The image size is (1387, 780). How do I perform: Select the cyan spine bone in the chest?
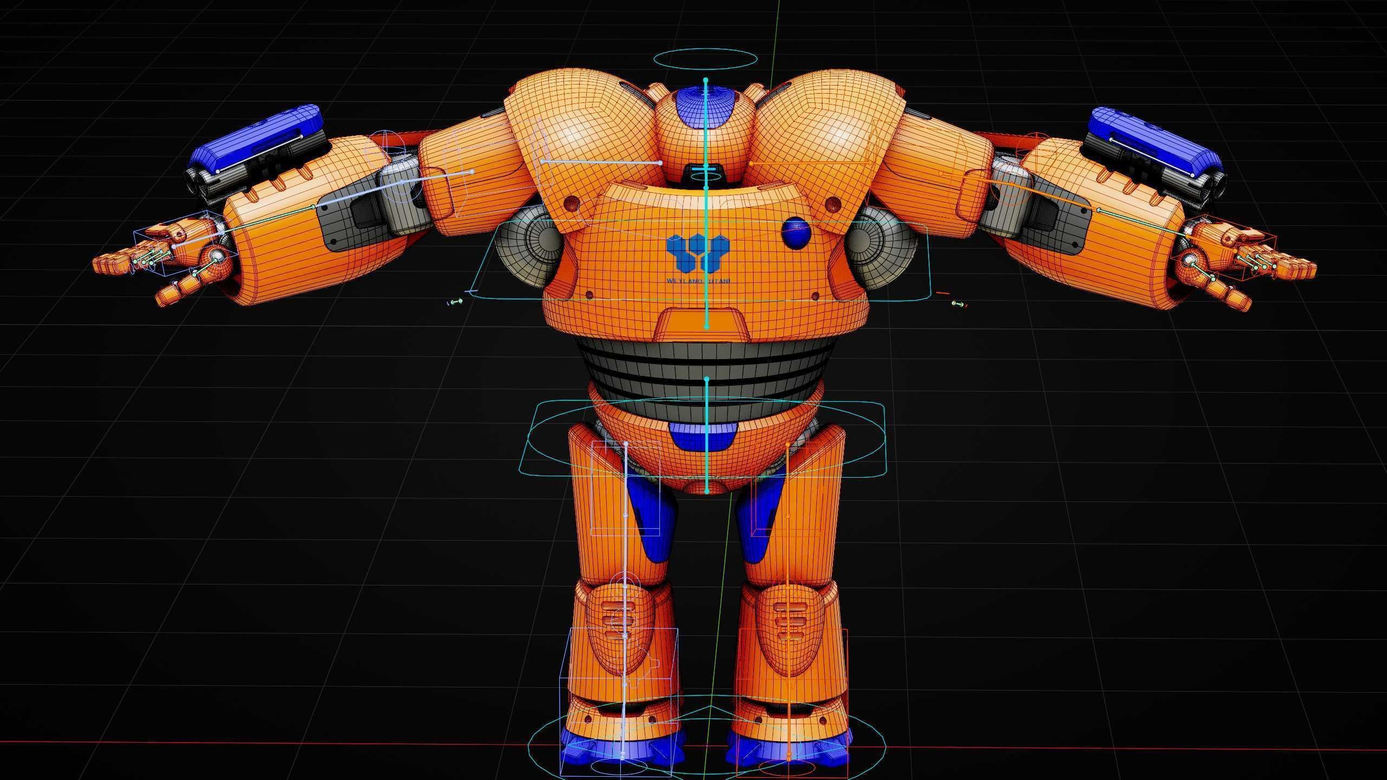pos(706,256)
